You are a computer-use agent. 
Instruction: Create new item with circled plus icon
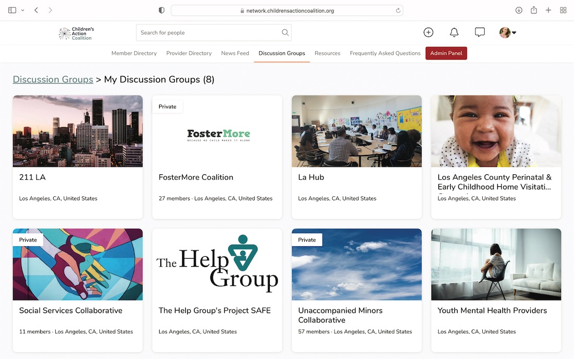point(428,32)
